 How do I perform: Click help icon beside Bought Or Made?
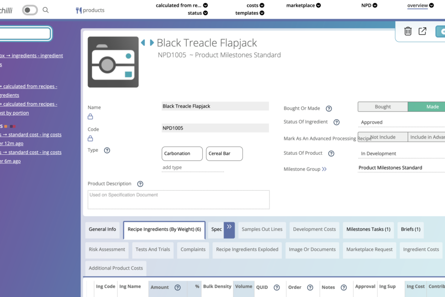(329, 109)
